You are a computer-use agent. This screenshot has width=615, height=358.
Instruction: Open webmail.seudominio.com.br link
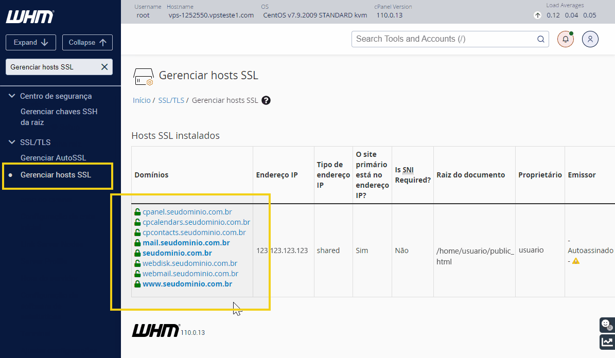pos(190,274)
